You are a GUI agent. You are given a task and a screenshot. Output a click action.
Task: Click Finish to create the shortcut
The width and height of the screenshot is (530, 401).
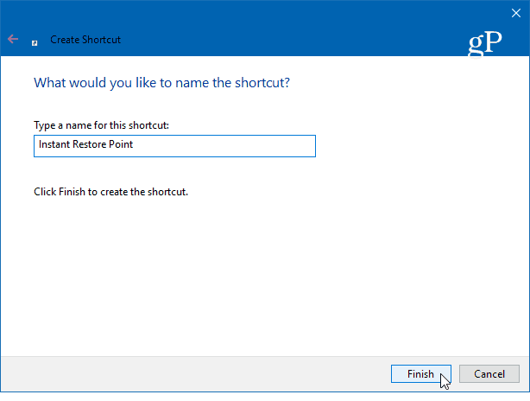(x=421, y=373)
